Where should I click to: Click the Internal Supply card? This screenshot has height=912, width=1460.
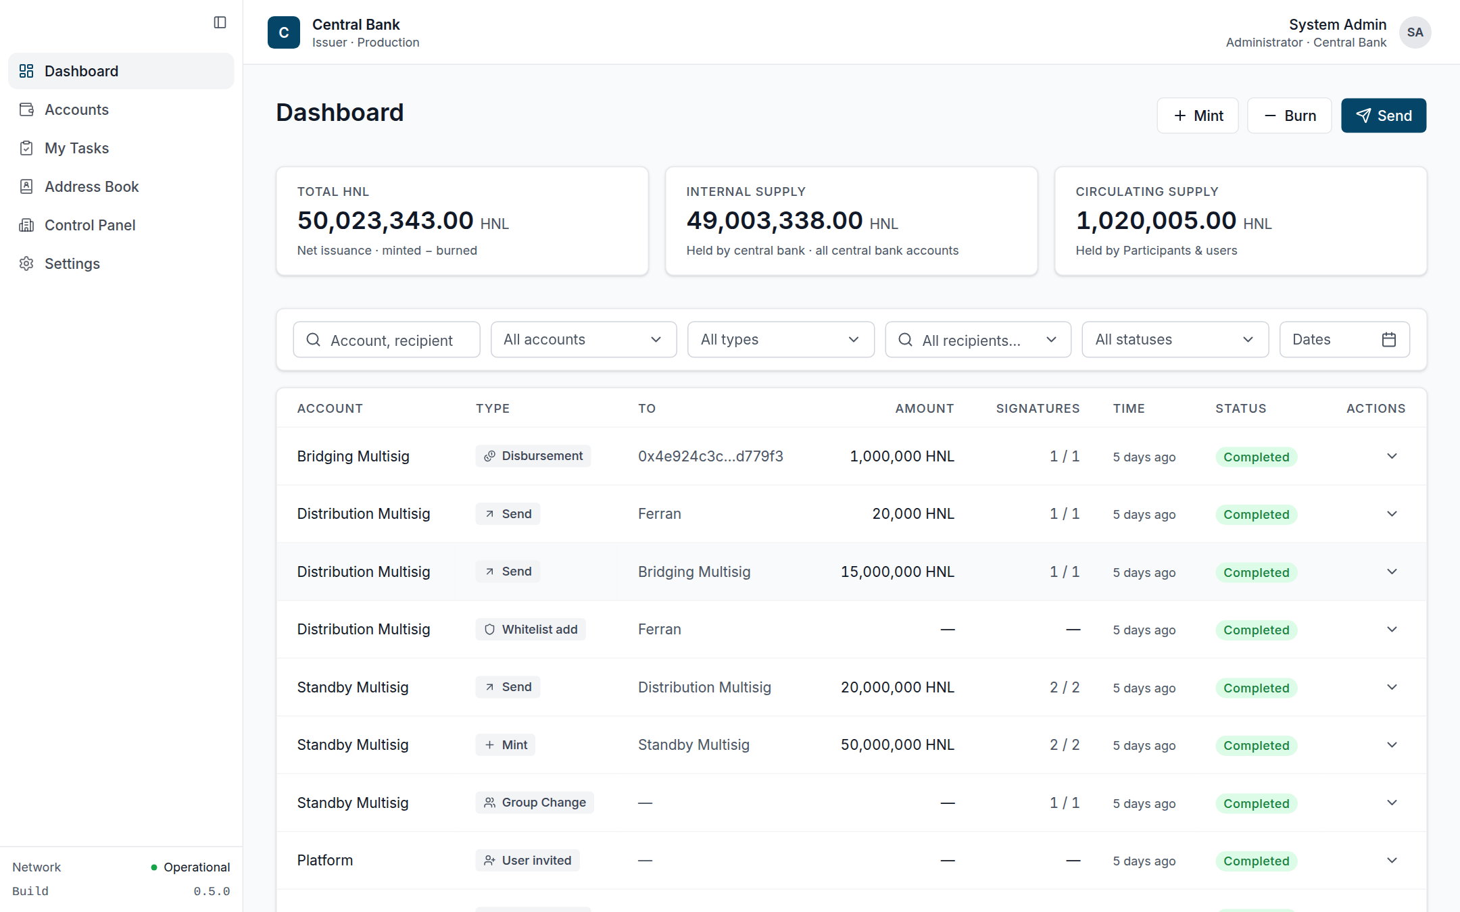(x=852, y=221)
